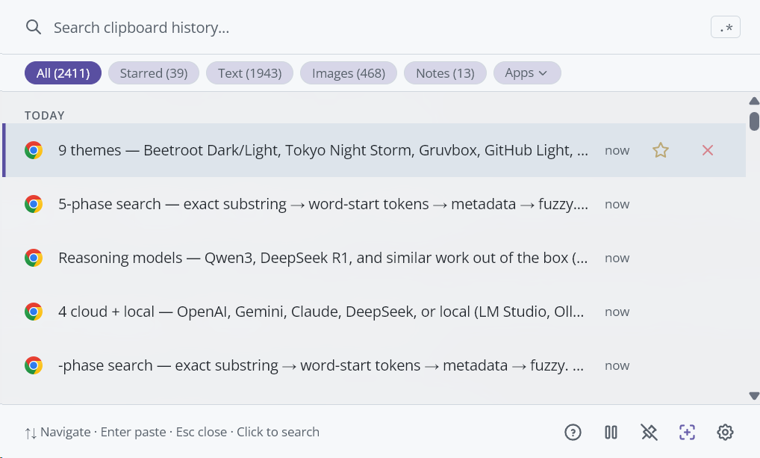The width and height of the screenshot is (760, 458).
Task: Open settings via the gear icon
Action: click(725, 432)
